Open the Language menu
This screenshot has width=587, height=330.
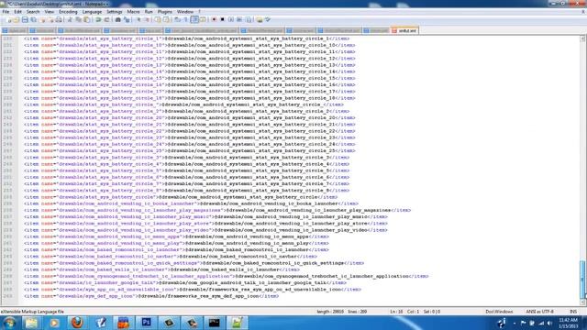92,12
